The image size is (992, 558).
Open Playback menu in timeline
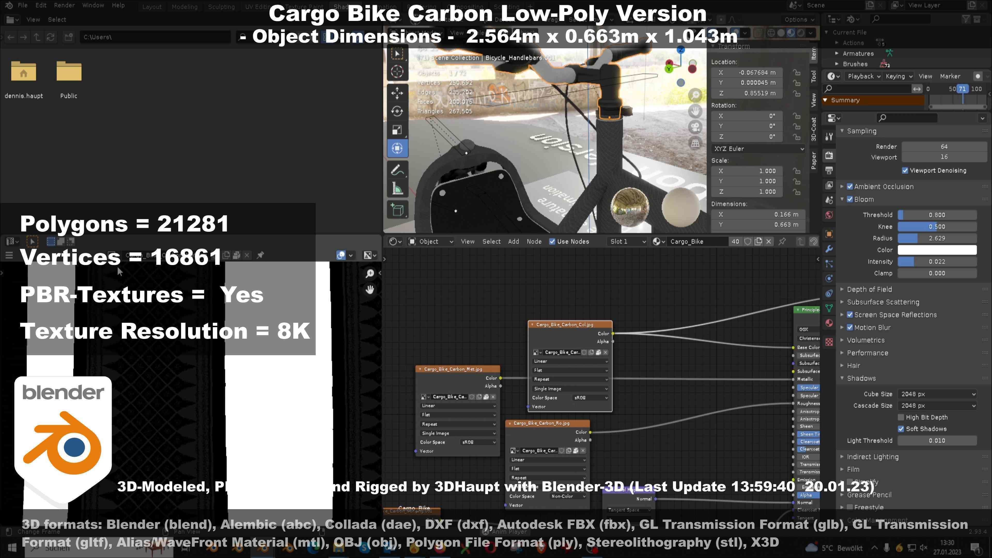click(864, 76)
